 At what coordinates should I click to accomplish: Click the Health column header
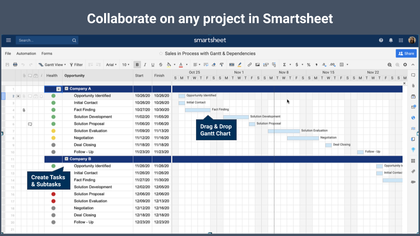pyautogui.click(x=53, y=76)
